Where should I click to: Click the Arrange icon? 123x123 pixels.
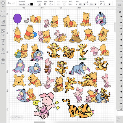click(64, 4)
